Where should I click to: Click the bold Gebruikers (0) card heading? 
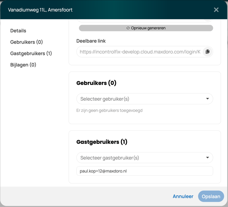(x=96, y=83)
